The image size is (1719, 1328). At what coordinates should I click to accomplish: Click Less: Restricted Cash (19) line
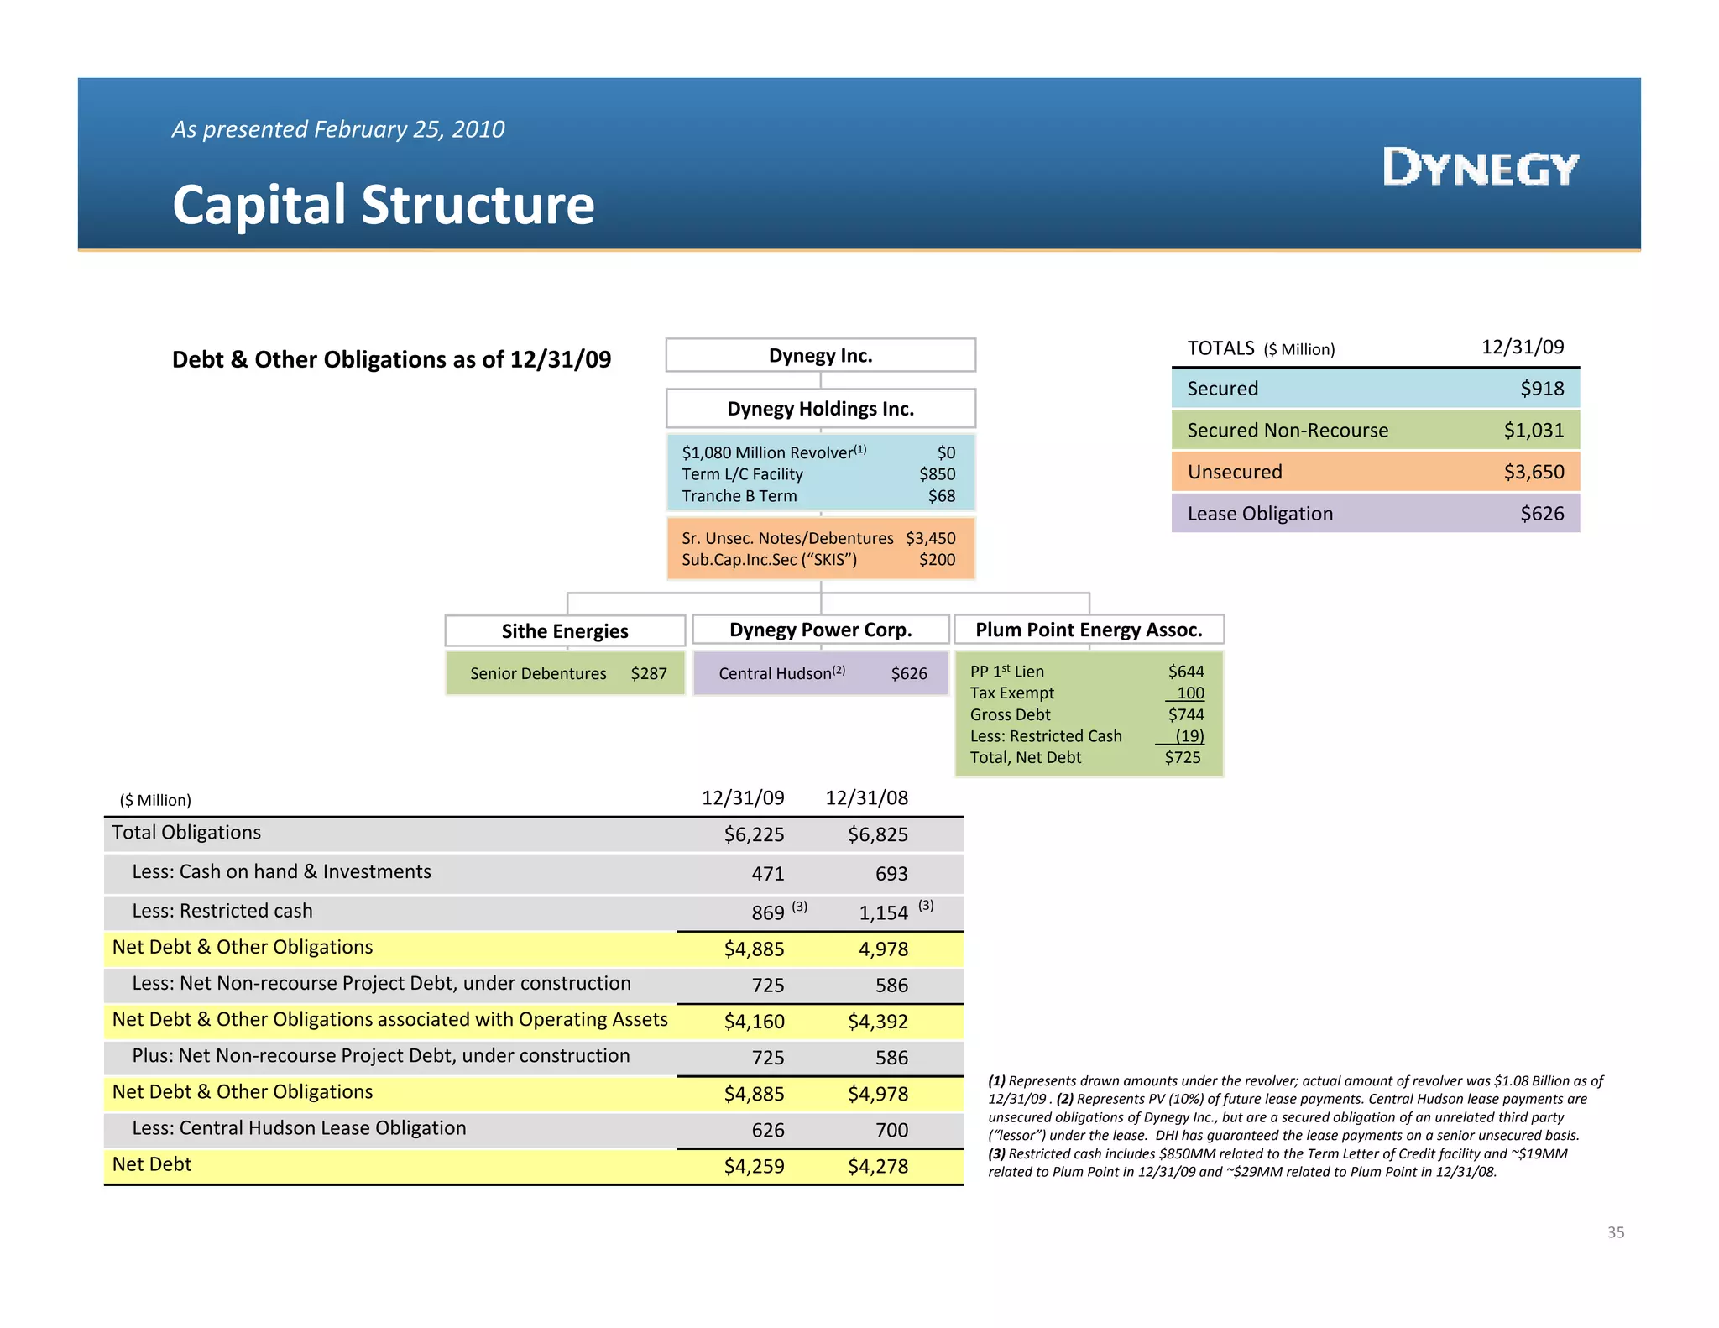pos(1087,736)
